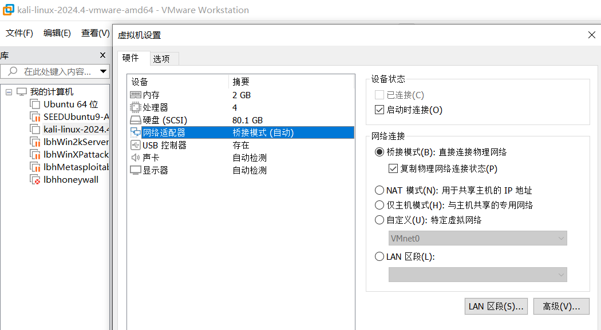Close the 库 library panel
This screenshot has width=601, height=330.
[x=102, y=55]
